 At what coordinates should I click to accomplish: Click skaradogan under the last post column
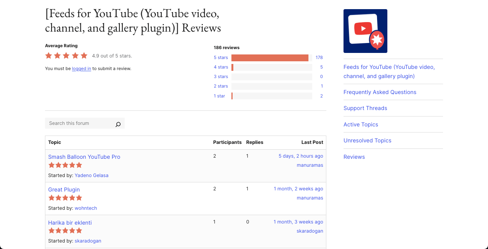point(310,231)
